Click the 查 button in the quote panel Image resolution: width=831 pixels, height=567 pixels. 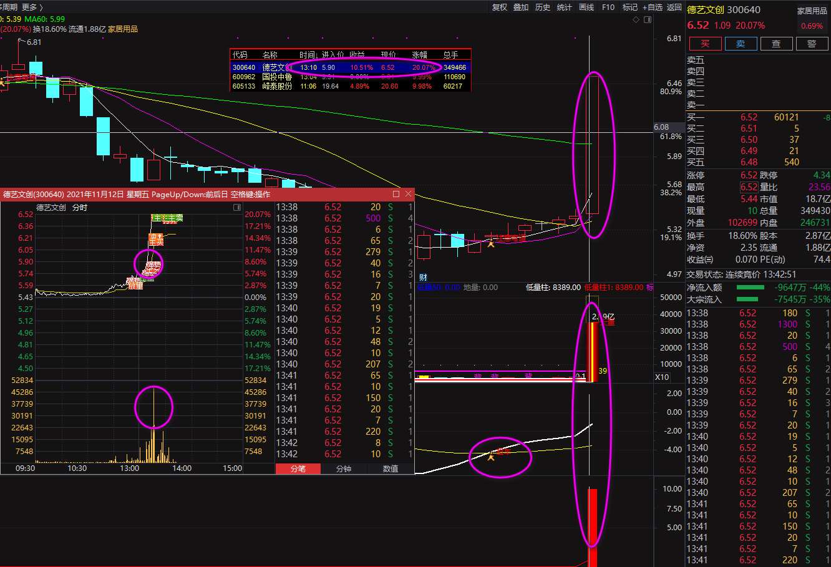coord(776,44)
